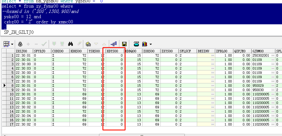Open the linked query tree icon
Screen dimensions: 282x136
[114, 44]
